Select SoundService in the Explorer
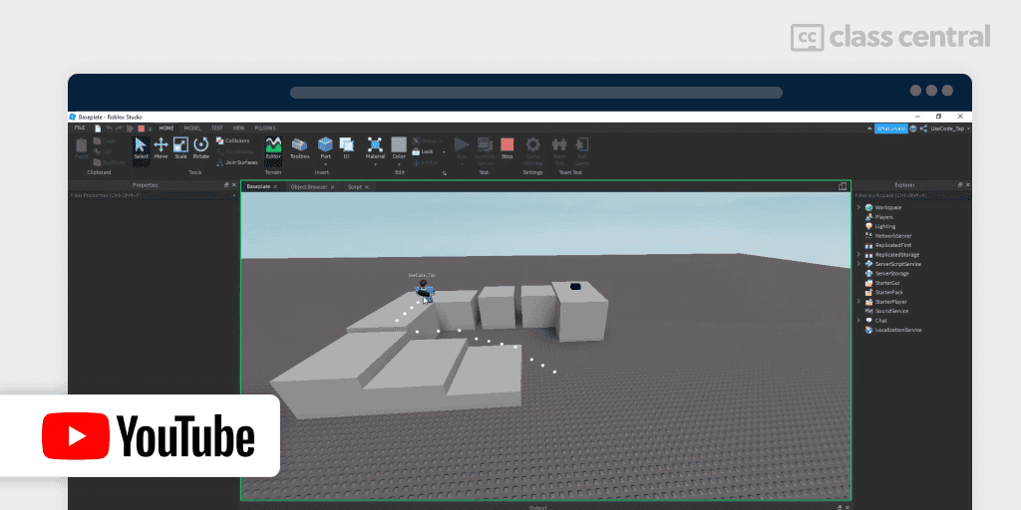 pyautogui.click(x=891, y=311)
